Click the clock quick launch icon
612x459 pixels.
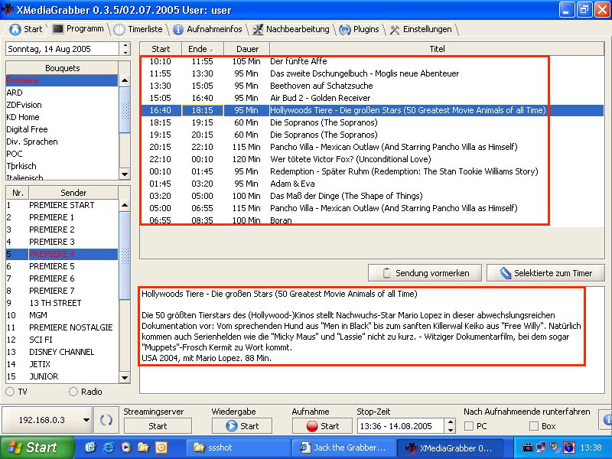tap(161, 448)
